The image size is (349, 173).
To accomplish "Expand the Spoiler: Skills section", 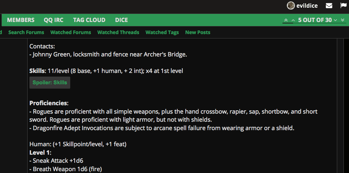I will (50, 82).
